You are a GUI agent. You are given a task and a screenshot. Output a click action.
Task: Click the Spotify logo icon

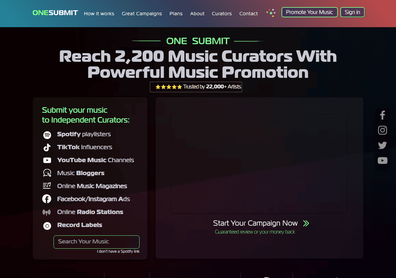click(x=47, y=135)
